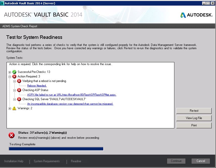Image resolution: width=216 pixels, height=168 pixels.
Task: Open the Reboot Needed help link
Action: (37, 86)
